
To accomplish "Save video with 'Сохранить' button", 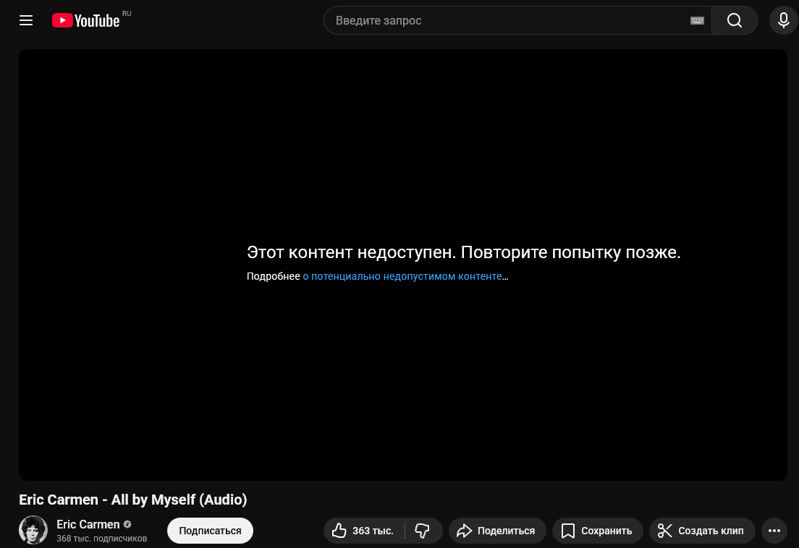I will [597, 531].
